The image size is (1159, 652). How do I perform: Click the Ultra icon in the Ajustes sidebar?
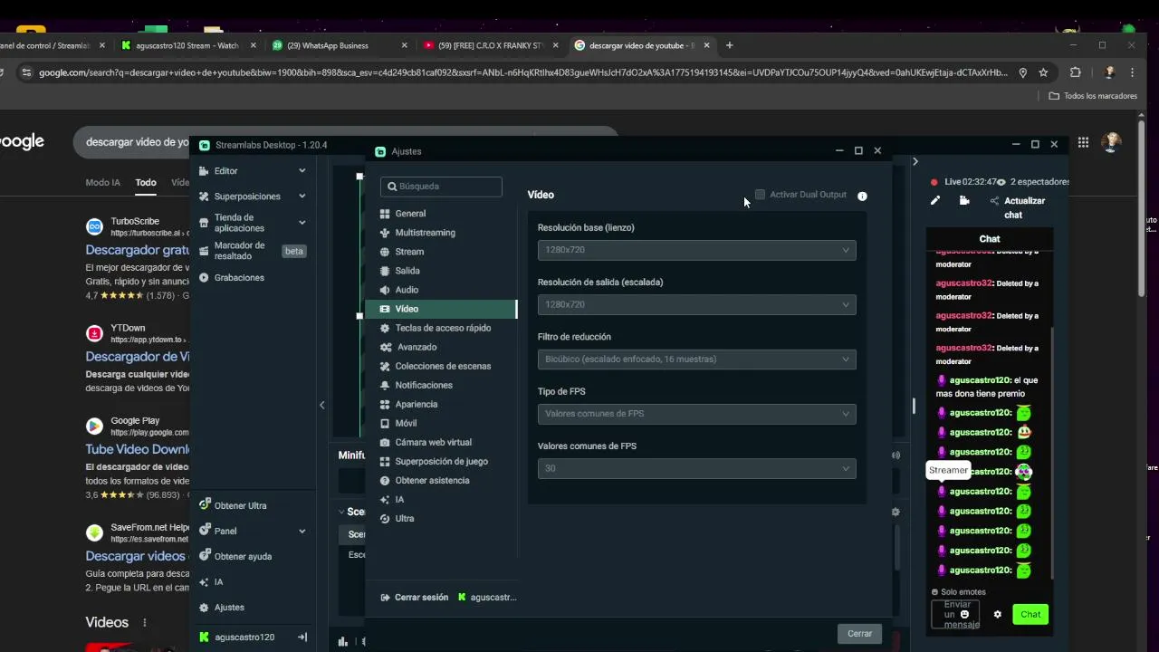click(x=385, y=518)
